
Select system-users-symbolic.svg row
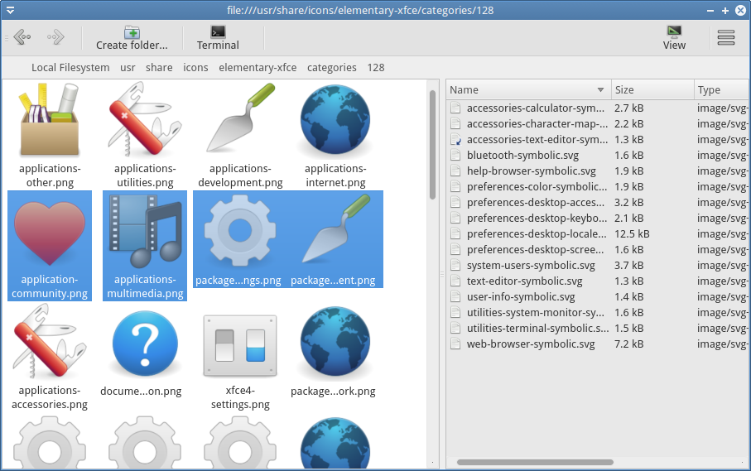tap(598, 266)
